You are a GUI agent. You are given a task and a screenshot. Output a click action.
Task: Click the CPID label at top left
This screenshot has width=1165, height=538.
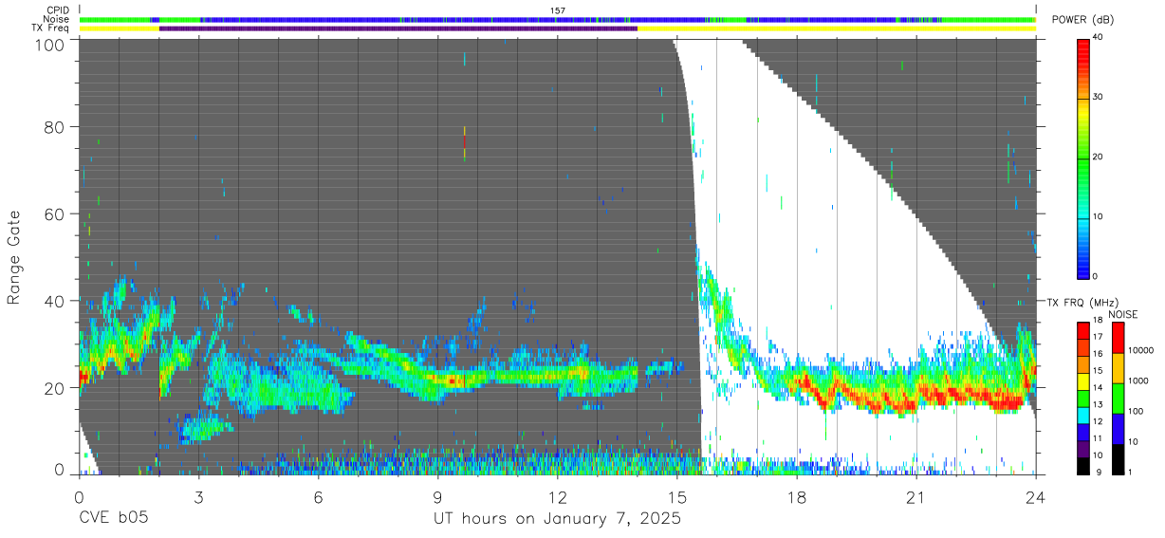(x=57, y=10)
